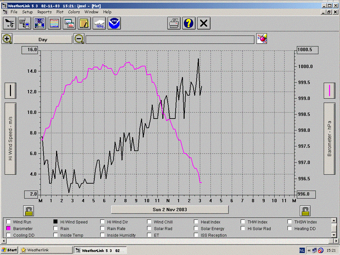Image resolution: width=340 pixels, height=255 pixels.
Task: Open the rain cloud toolbar icon
Action: point(99,24)
